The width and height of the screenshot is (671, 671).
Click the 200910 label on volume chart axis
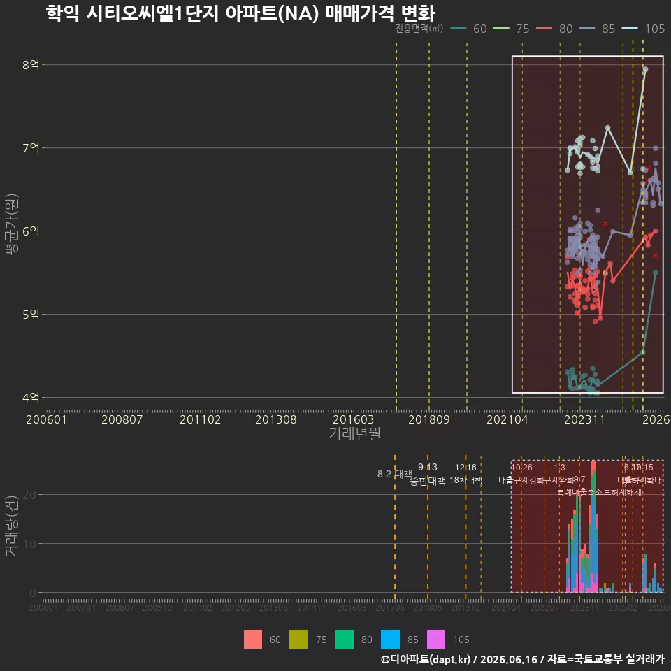[157, 607]
